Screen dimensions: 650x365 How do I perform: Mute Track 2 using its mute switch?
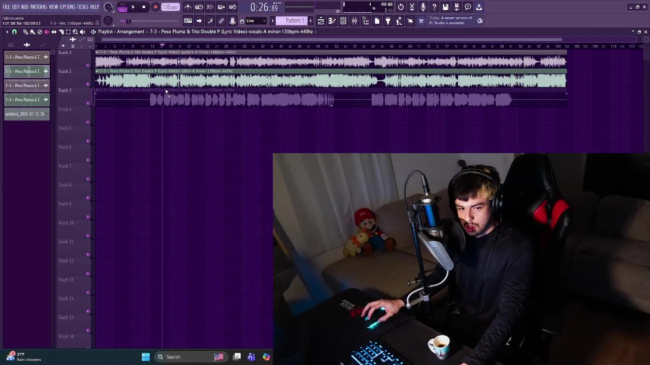pyautogui.click(x=87, y=84)
